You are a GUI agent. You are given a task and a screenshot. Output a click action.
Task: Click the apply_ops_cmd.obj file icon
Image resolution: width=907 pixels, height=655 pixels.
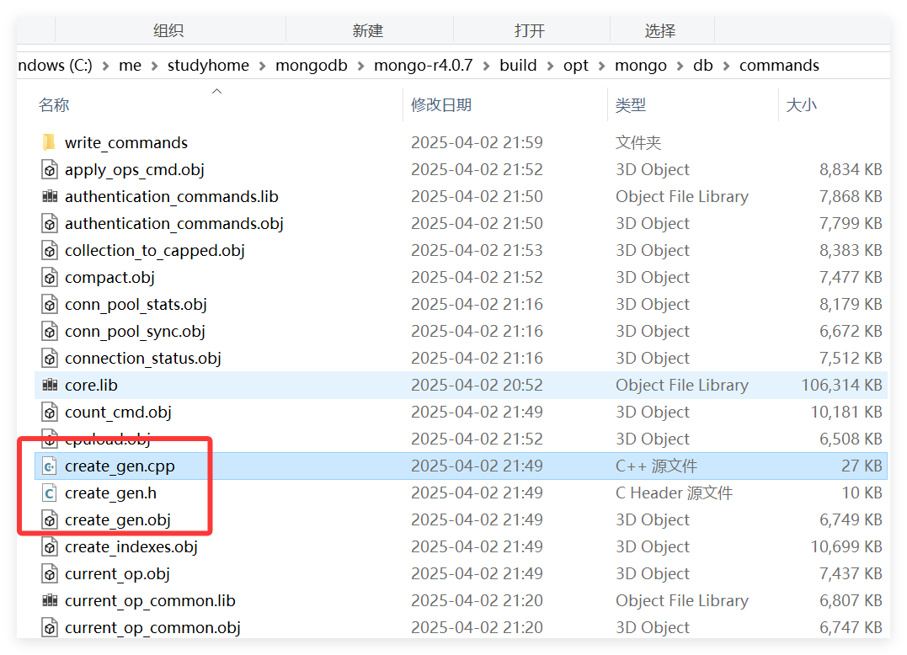[50, 169]
